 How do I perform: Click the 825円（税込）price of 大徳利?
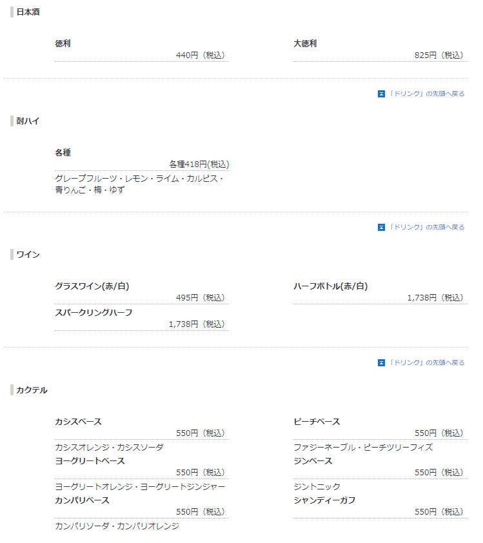click(439, 55)
